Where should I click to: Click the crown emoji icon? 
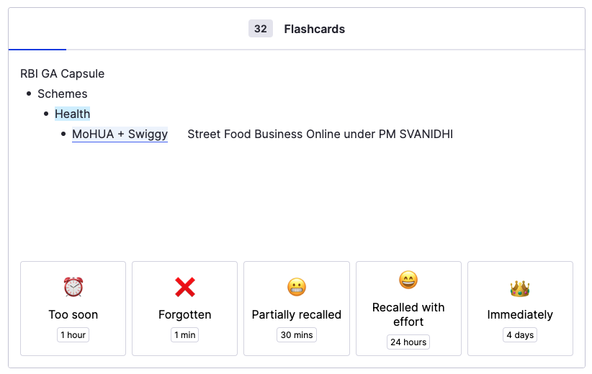point(520,288)
